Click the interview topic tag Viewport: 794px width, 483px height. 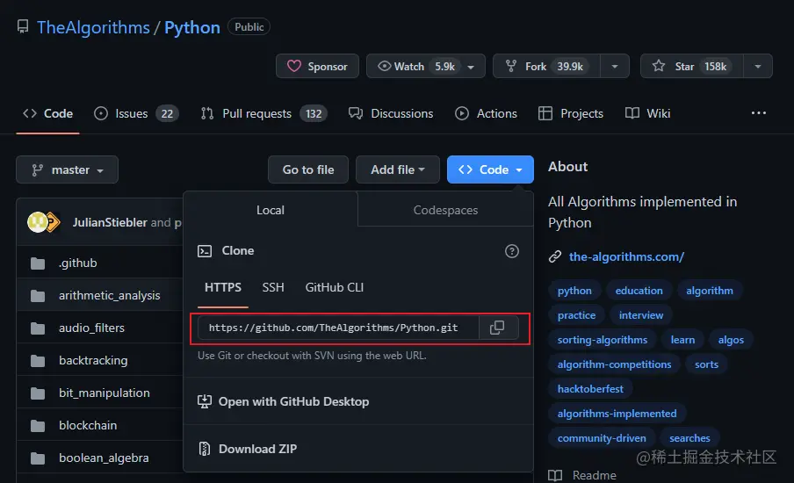pyautogui.click(x=640, y=315)
